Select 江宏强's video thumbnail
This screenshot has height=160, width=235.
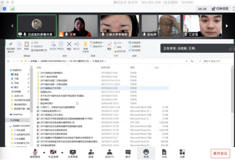[202, 26]
